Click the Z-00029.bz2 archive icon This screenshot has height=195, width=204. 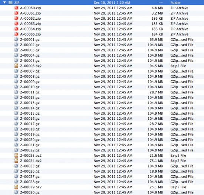click(x=16, y=187)
